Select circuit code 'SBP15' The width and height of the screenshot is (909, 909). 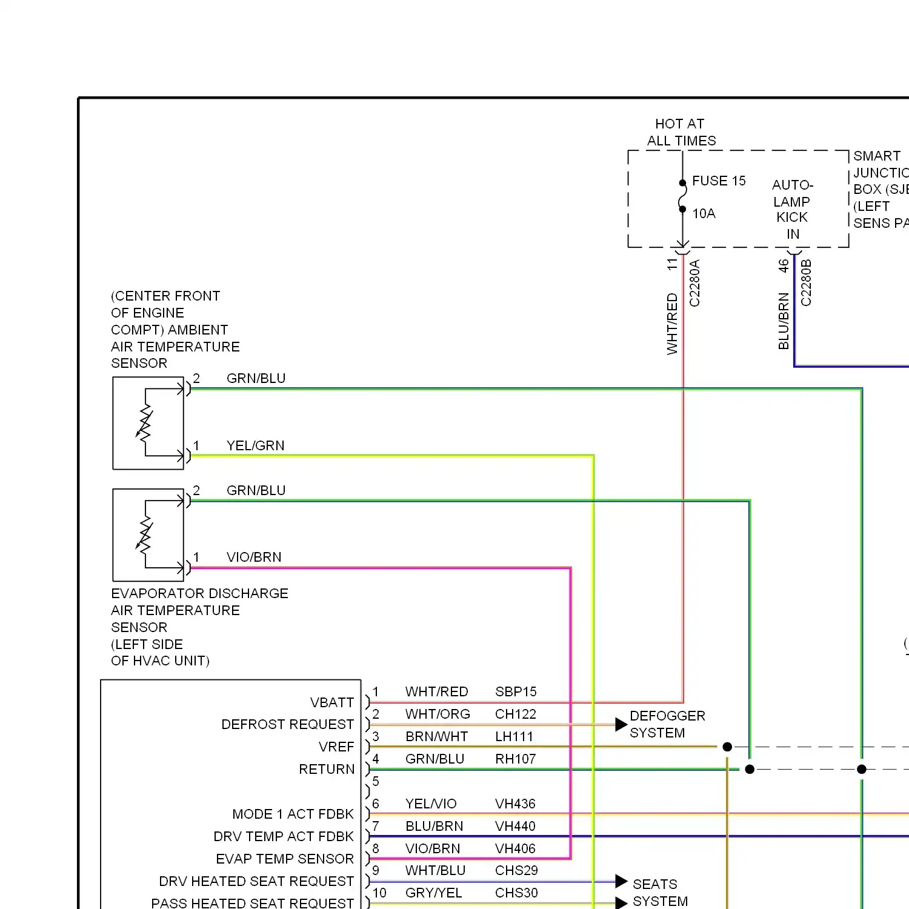coord(516,691)
